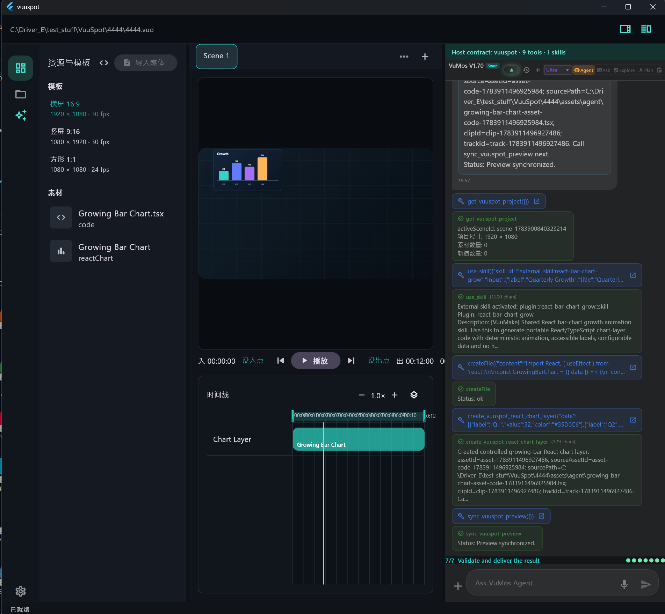The width and height of the screenshot is (665, 614).
Task: Select Plan mode
Action: (646, 70)
